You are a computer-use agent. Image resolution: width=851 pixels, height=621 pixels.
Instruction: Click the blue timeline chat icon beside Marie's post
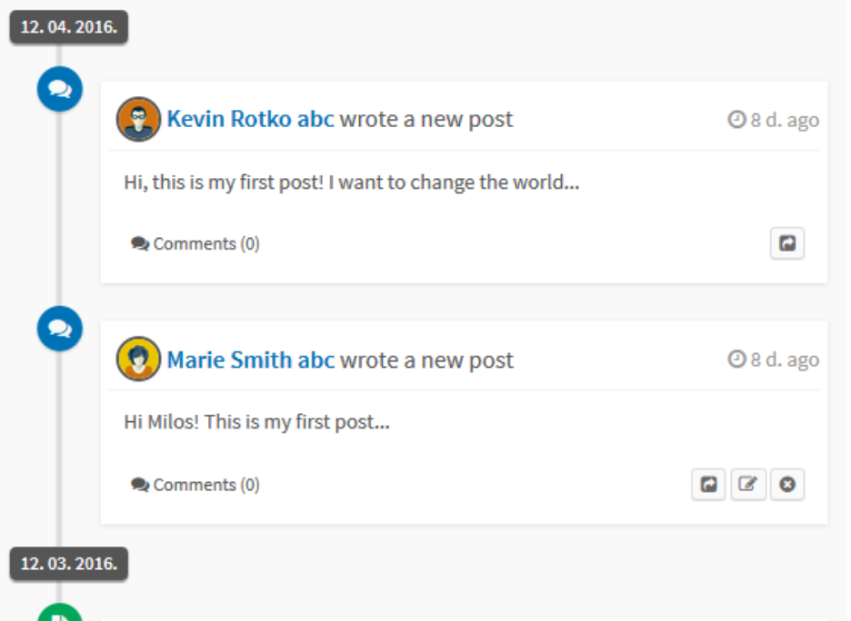(60, 329)
